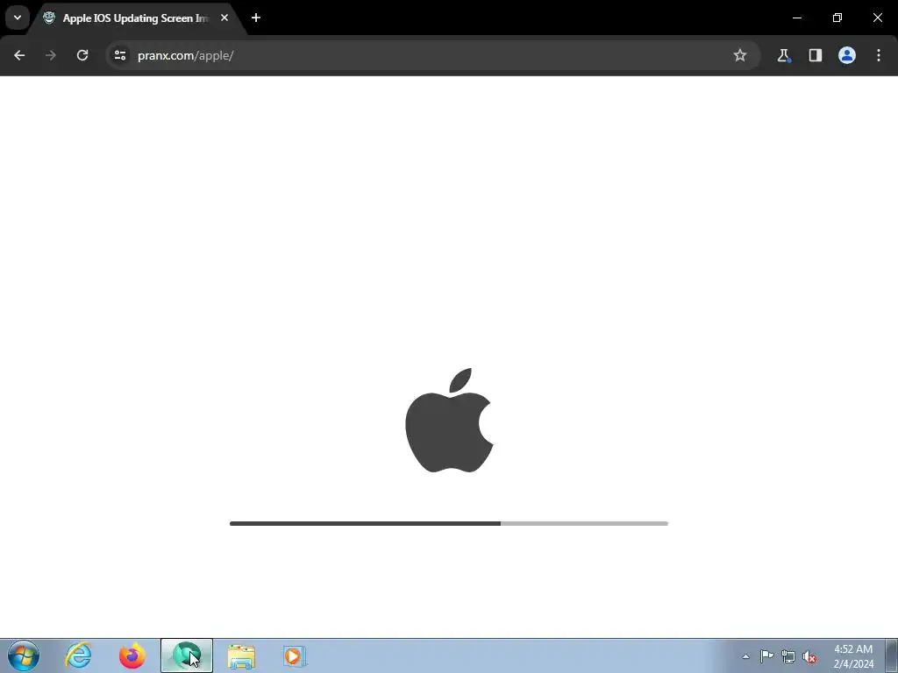Image resolution: width=898 pixels, height=673 pixels.
Task: Click the muted volume tray icon
Action: click(809, 657)
